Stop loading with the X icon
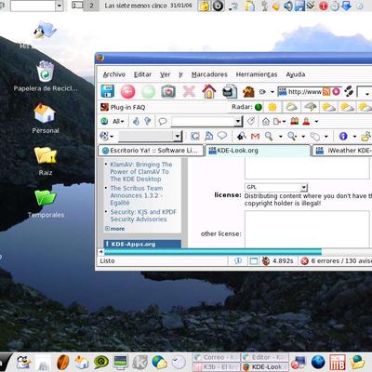Viewport: 372px width, 372px height. click(x=189, y=91)
